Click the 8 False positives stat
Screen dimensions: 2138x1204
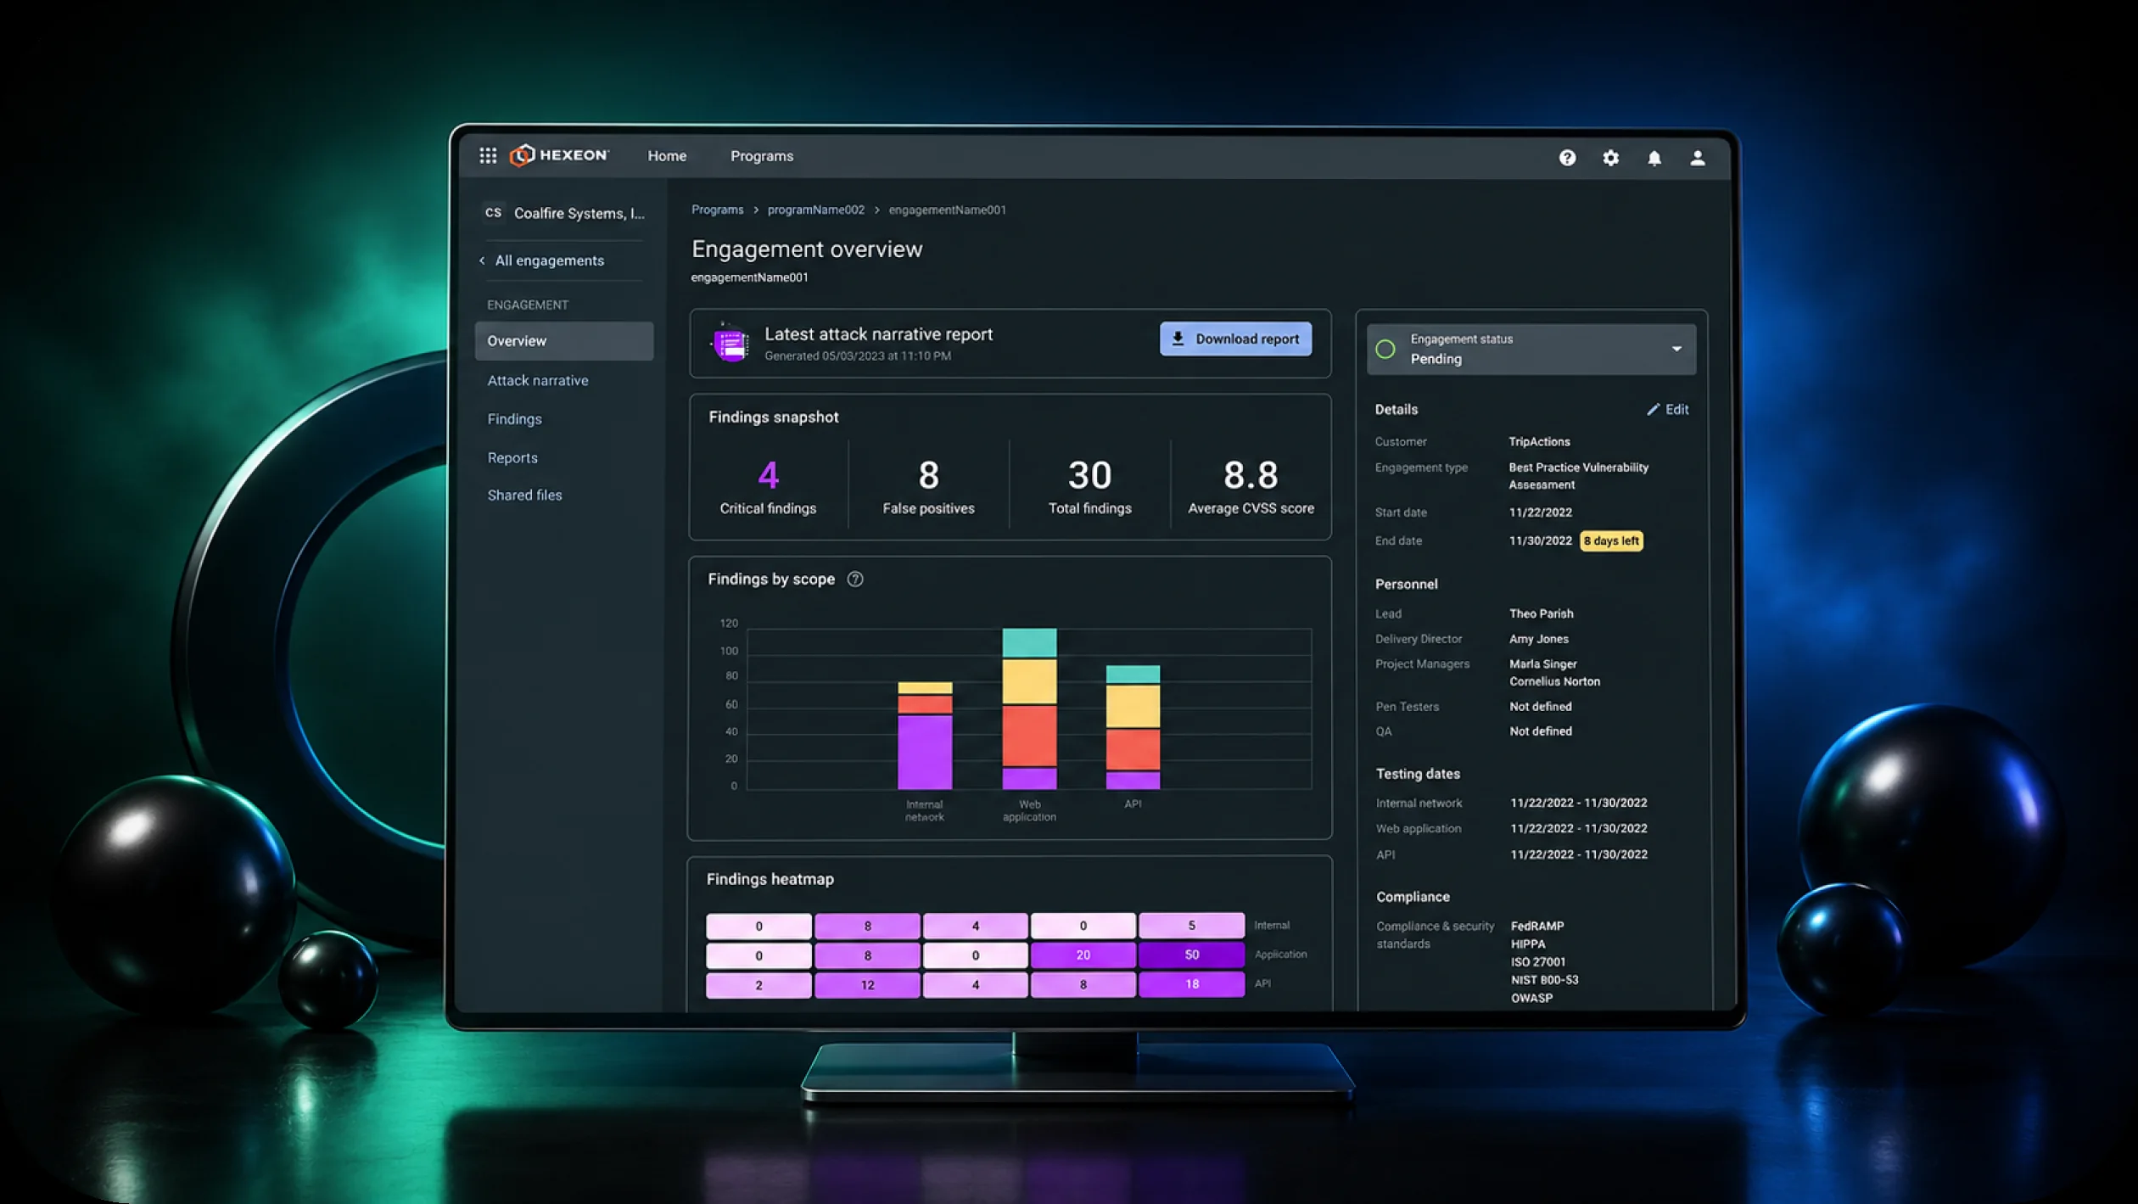pos(928,486)
